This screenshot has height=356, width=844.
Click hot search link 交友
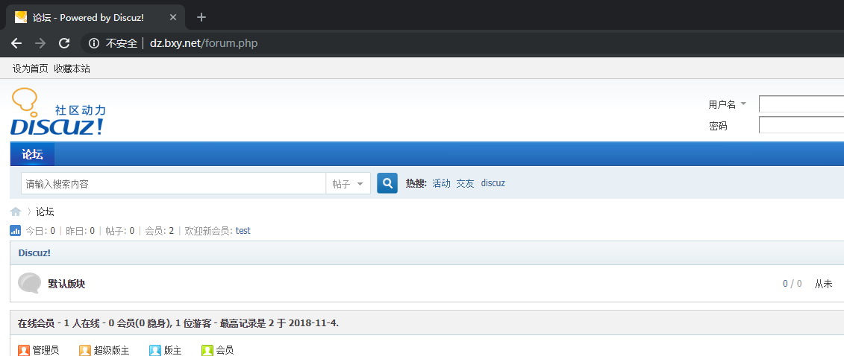tap(465, 183)
